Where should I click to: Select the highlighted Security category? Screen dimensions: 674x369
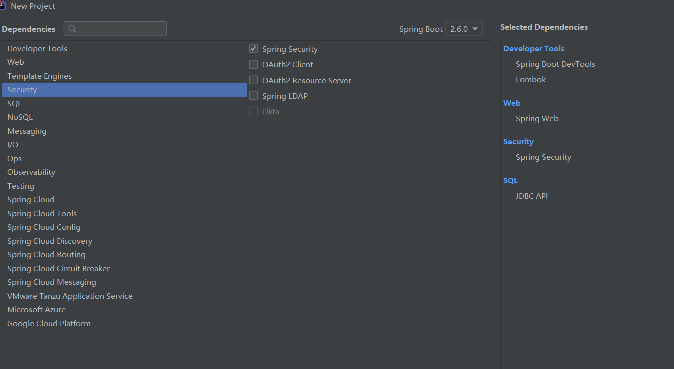(x=124, y=90)
